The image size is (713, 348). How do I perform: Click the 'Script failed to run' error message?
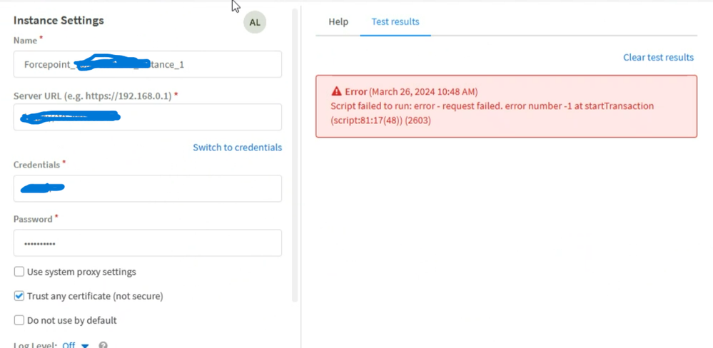tap(492, 113)
